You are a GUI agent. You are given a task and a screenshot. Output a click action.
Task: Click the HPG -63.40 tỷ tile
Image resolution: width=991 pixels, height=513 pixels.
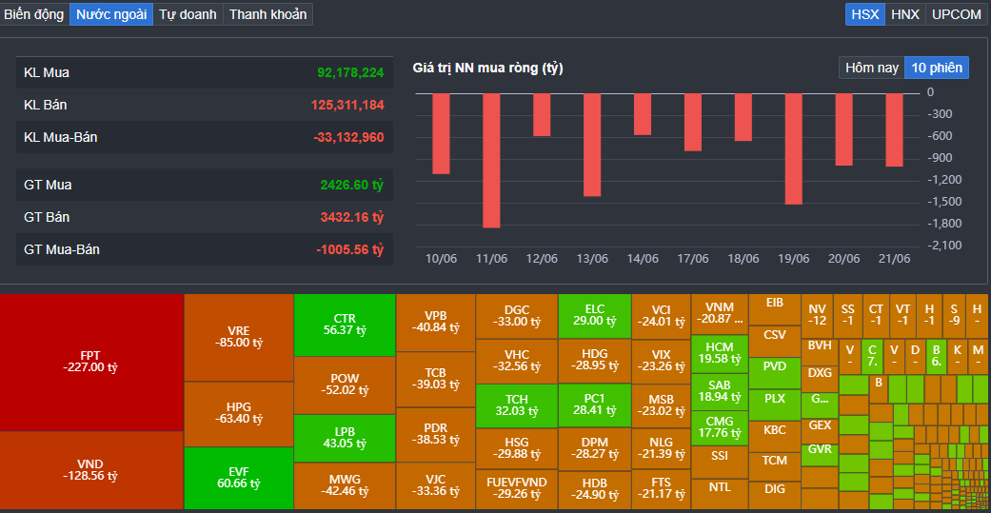coord(238,413)
